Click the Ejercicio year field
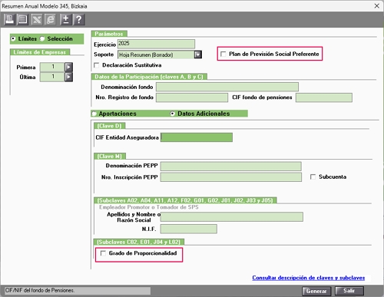Image resolution: width=384 pixels, height=297 pixels. (156, 44)
